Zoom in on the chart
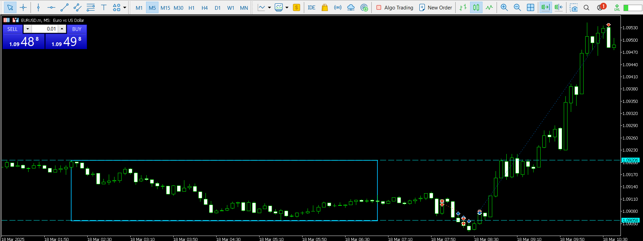Image resolution: width=643 pixels, height=241 pixels. point(504,7)
